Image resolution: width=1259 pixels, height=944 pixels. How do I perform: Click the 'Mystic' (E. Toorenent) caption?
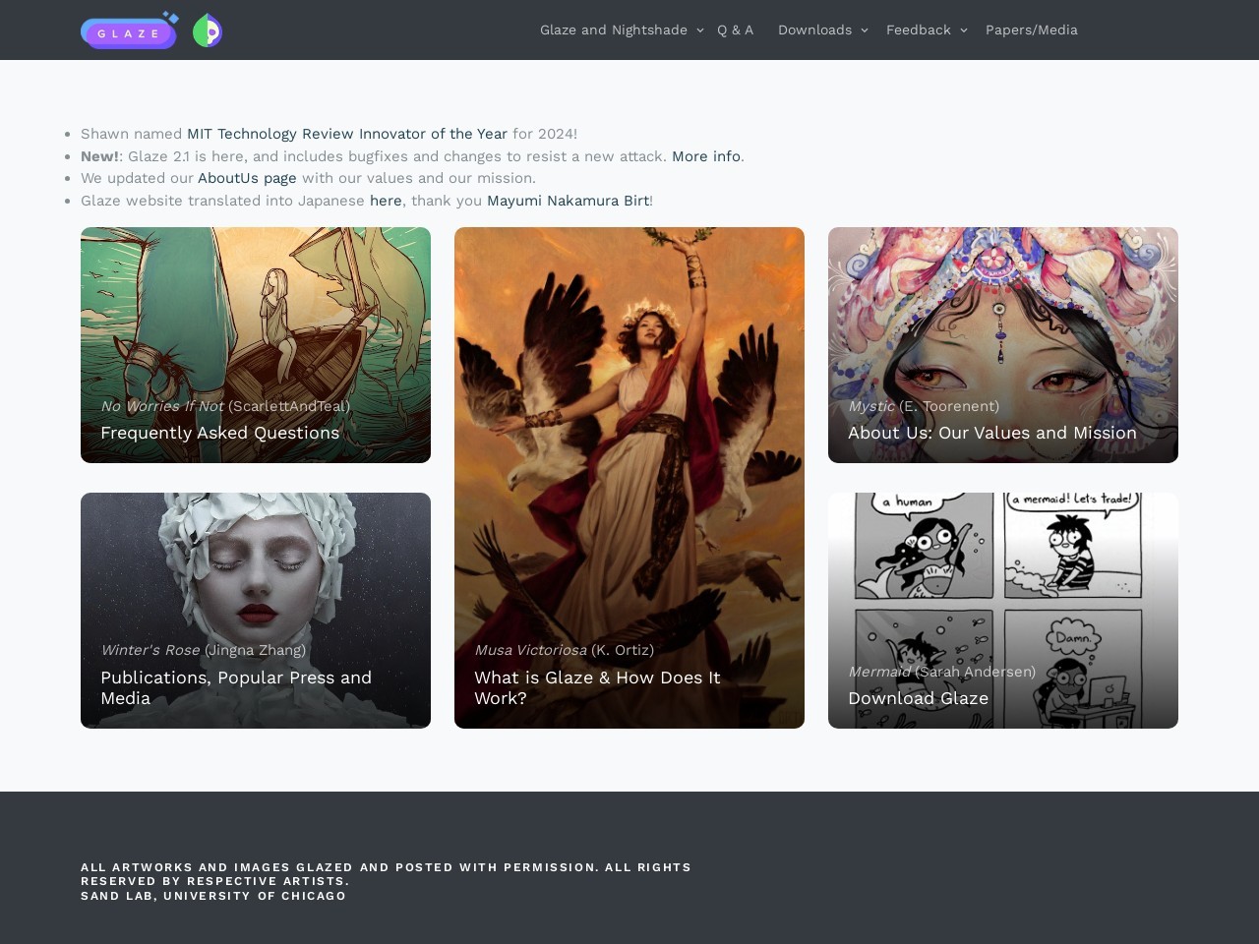(x=924, y=406)
